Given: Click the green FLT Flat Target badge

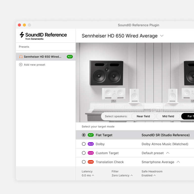Looking at the screenshot, I should point(91,135).
